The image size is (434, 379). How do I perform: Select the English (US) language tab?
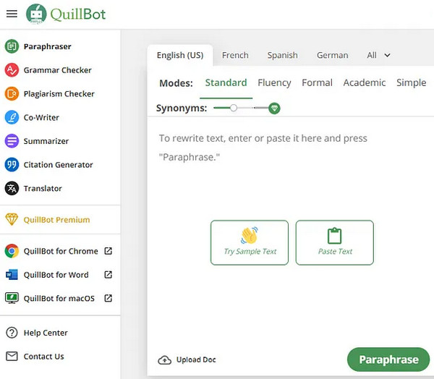pos(180,55)
